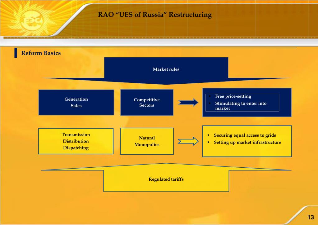
Task: Click the solid blue arrow after Competitive Sectors
Action: pyautogui.click(x=188, y=103)
